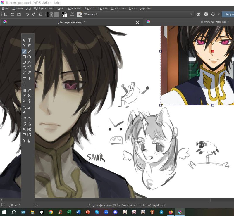
Task: Choose the Rectangular Selection tool
Action: point(24,119)
